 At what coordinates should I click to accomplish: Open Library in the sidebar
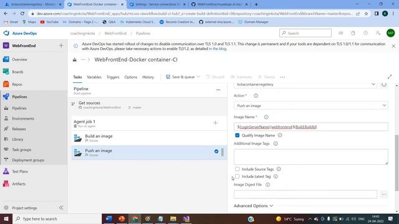[x=17, y=139]
